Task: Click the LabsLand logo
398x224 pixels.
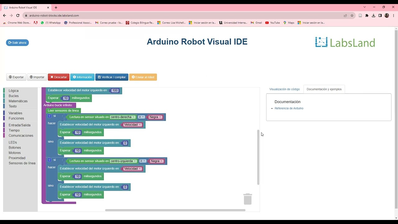Action: coord(345,42)
